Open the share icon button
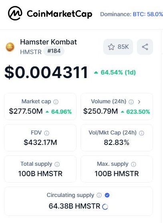Viewport: 163px width, 223px height. pos(145,47)
